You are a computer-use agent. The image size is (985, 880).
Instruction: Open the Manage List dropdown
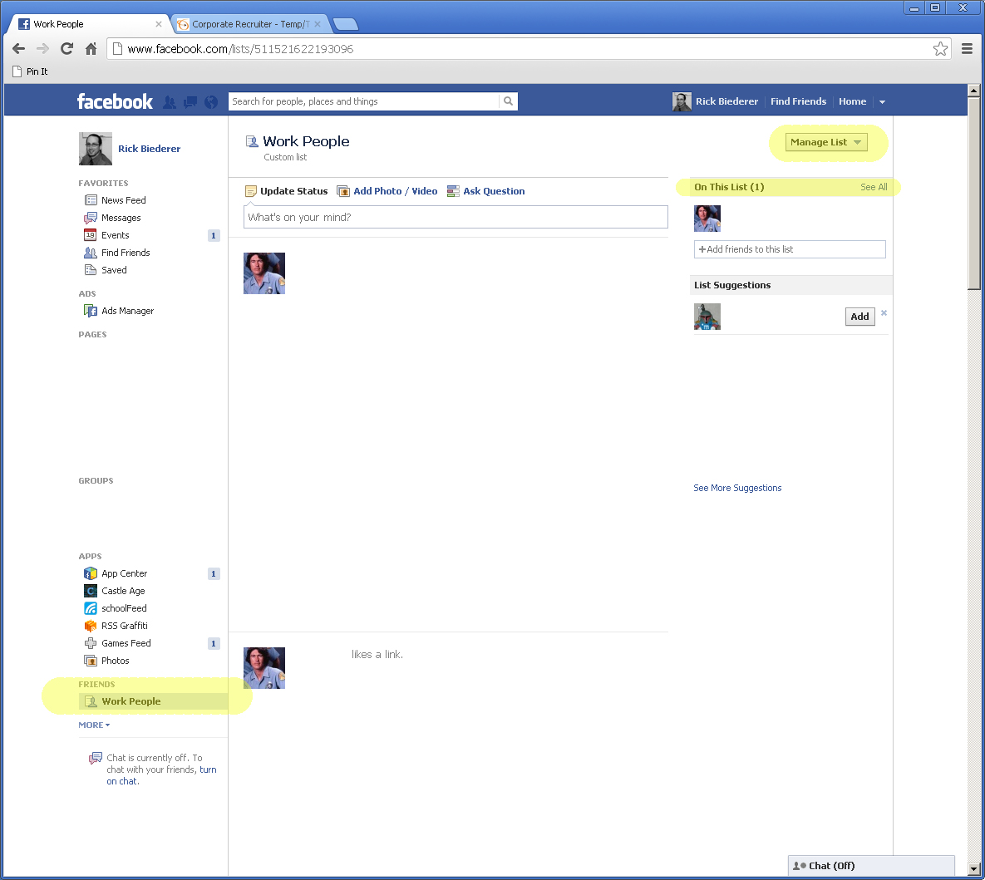coord(826,142)
